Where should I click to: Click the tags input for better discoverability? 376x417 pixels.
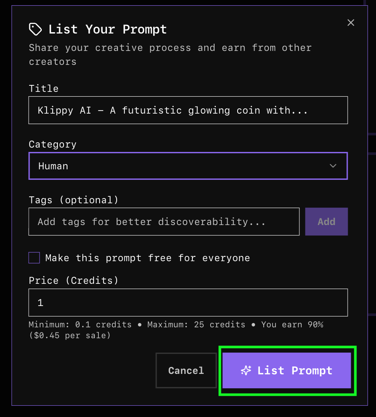(164, 222)
